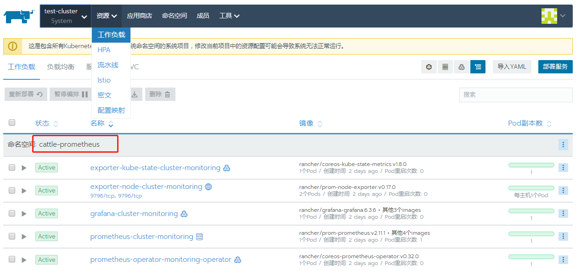Open the exporter-kube-state-cluster-monitoring workload link
587x271 pixels.
(x=155, y=167)
